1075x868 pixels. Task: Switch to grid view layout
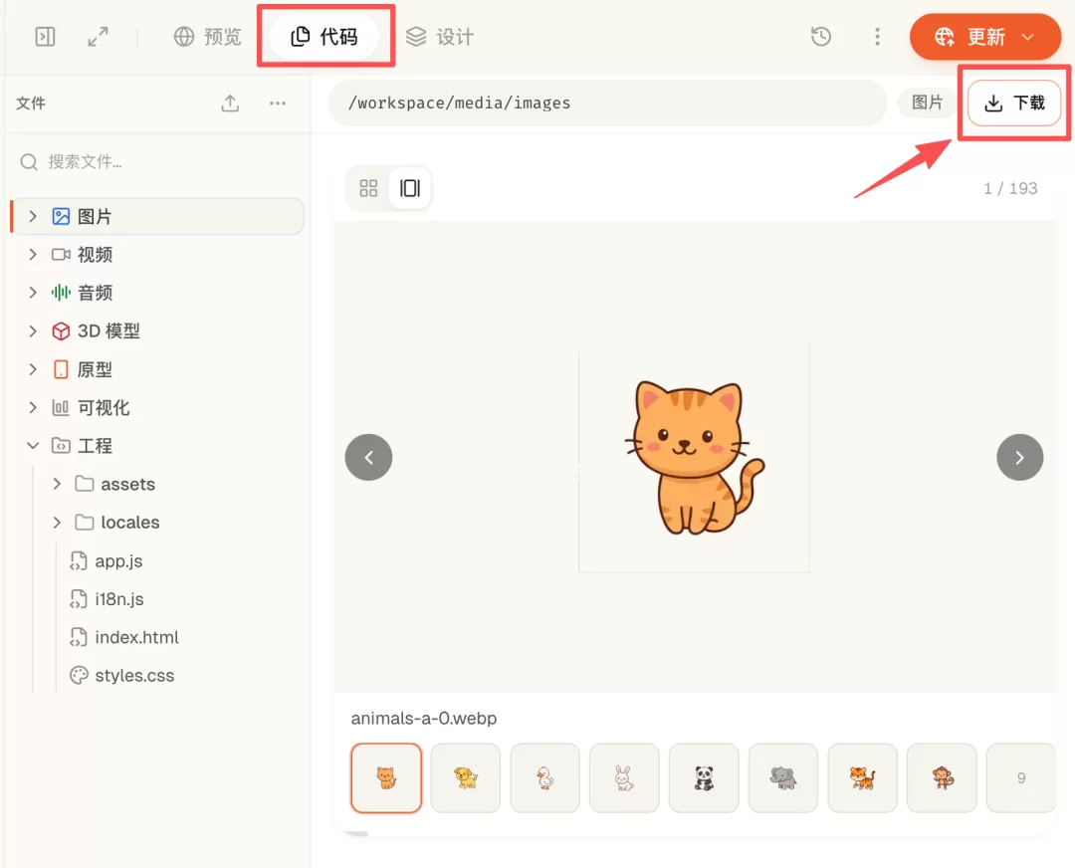pyautogui.click(x=369, y=188)
